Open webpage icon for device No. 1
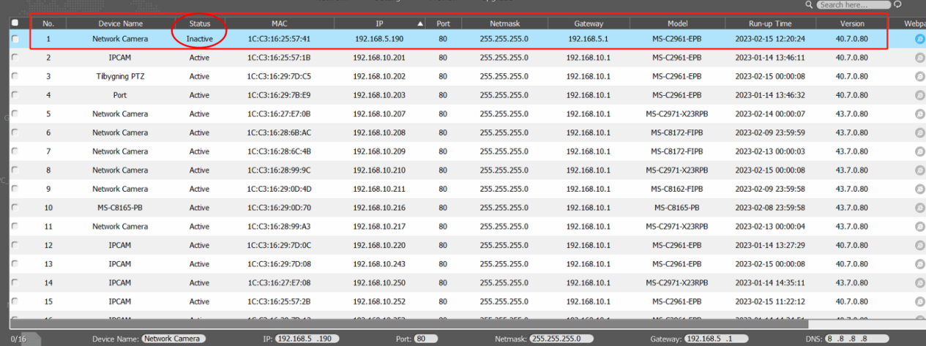The height and width of the screenshot is (346, 926). pos(920,39)
